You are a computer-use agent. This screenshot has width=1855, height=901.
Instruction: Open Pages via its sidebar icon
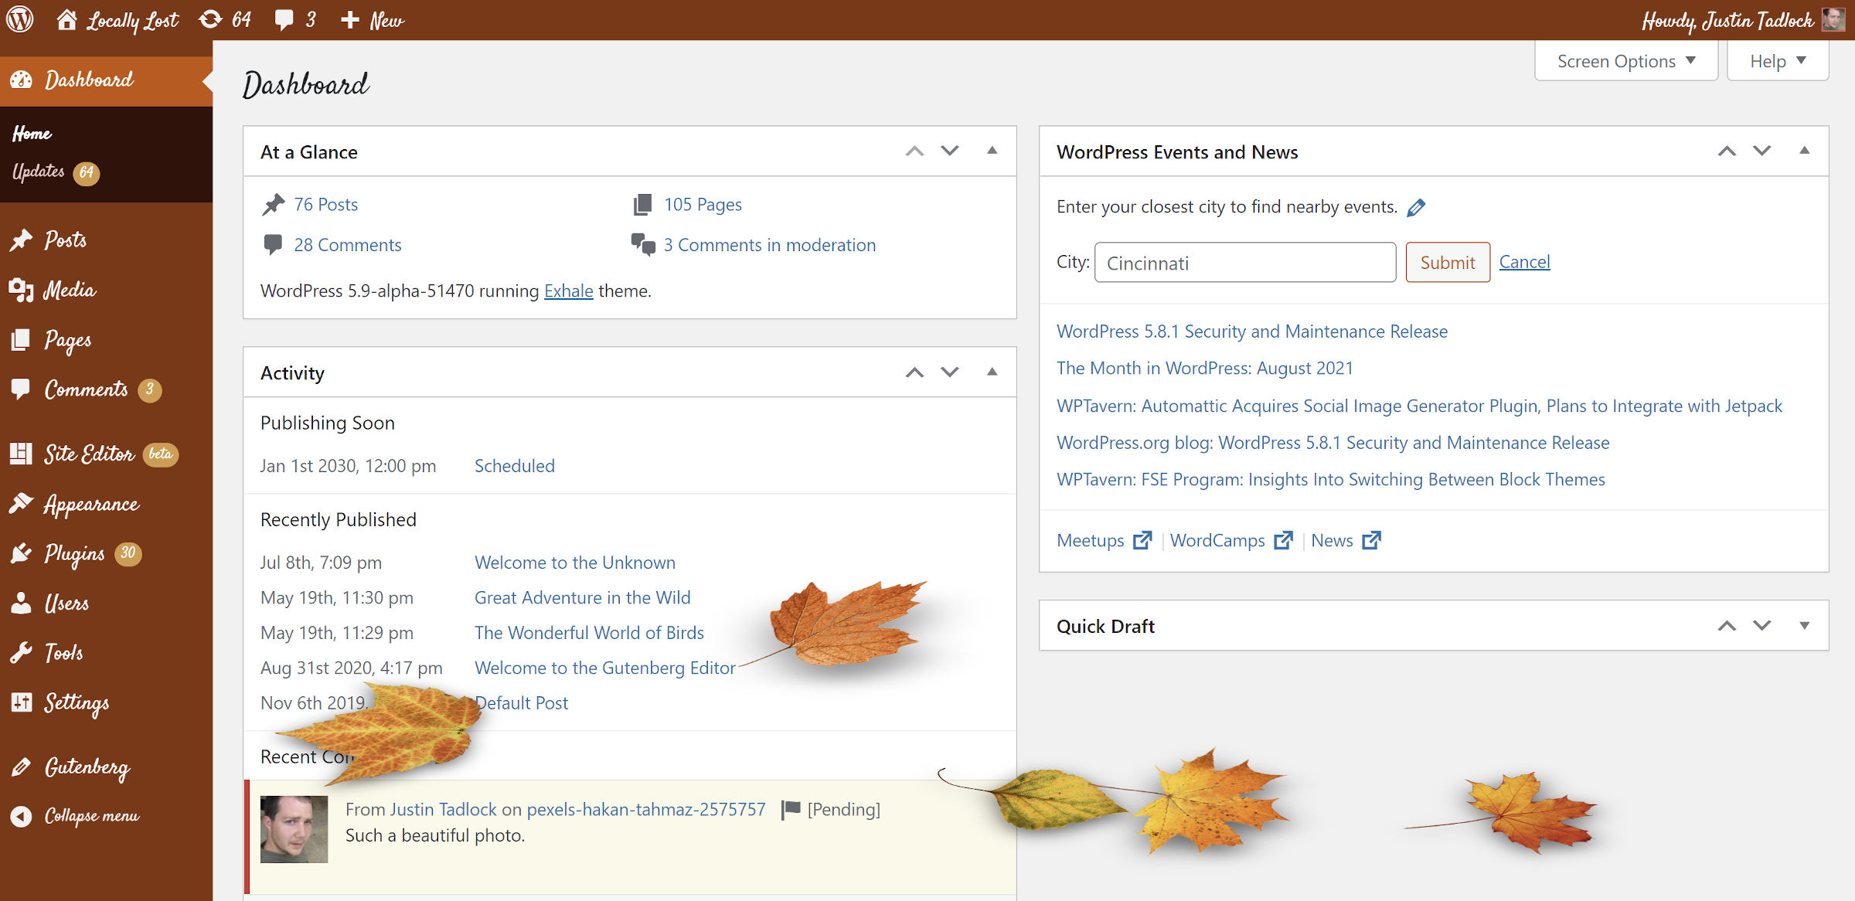pyautogui.click(x=22, y=340)
